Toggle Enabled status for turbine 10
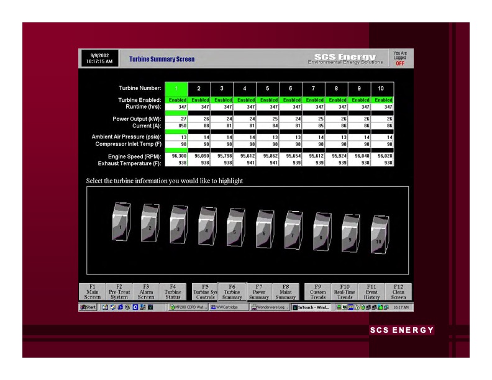The image size is (492, 380). click(x=382, y=100)
